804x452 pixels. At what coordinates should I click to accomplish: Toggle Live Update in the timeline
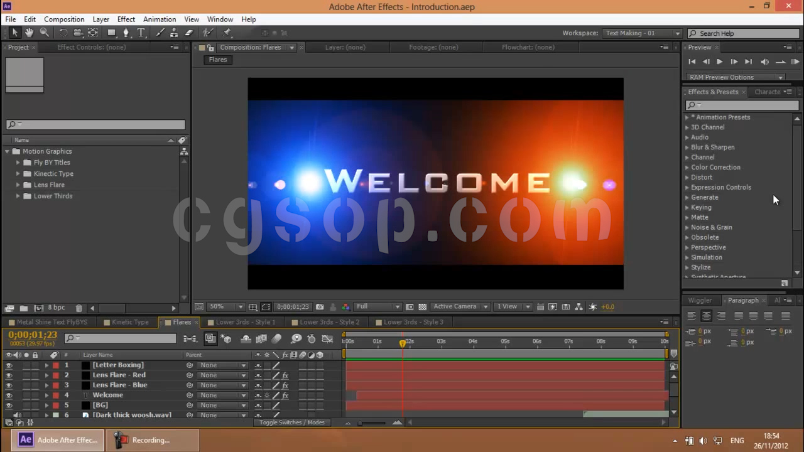[x=210, y=338]
